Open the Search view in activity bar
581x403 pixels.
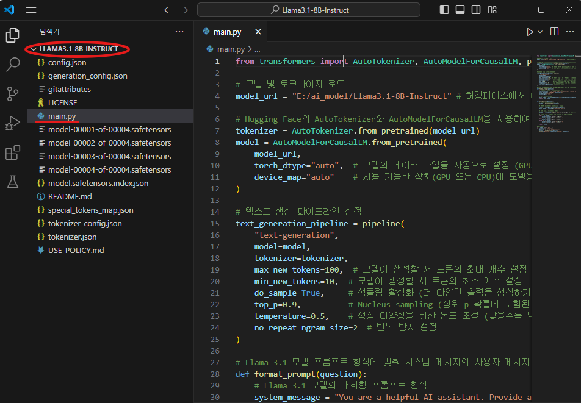click(x=13, y=65)
